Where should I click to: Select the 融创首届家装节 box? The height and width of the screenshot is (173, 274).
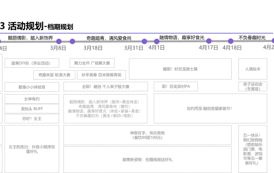click(x=211, y=109)
